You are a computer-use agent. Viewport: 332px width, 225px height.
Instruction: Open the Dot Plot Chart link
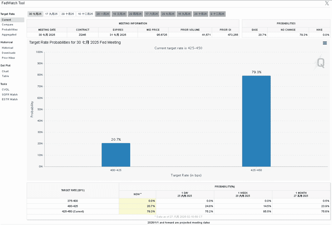pyautogui.click(x=5, y=71)
